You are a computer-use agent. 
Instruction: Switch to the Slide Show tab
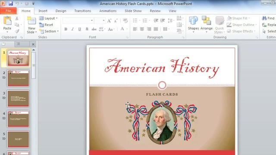(x=133, y=11)
